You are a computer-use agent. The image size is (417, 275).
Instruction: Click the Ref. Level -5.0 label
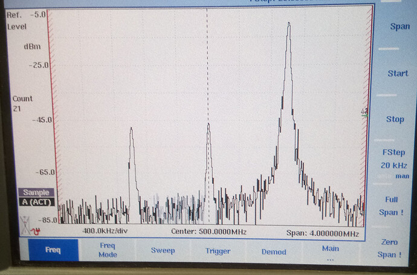(26, 21)
